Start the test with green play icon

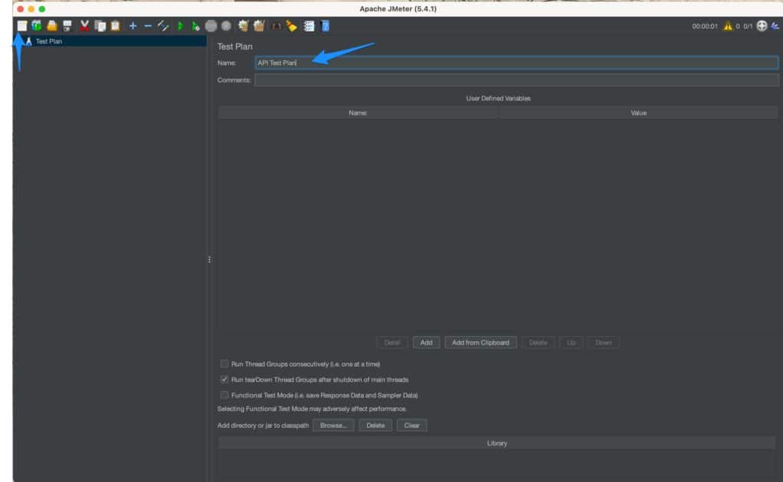pyautogui.click(x=180, y=26)
